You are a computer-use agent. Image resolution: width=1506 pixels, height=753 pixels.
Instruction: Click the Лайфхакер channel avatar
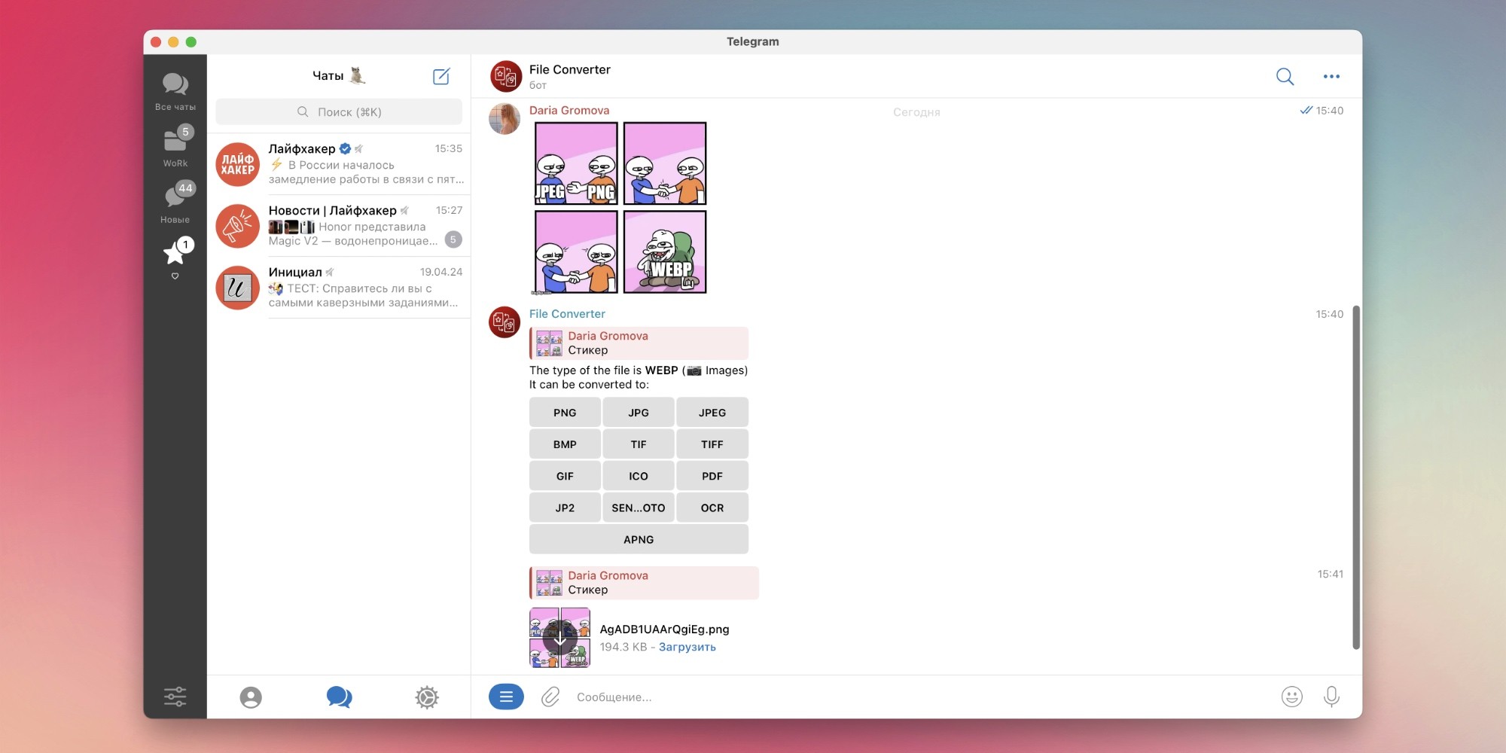tap(238, 164)
